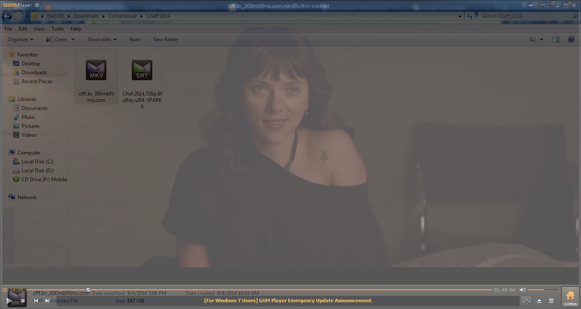Viewport: 581px width, 309px height.
Task: Open the GOM Player playlist icon
Action: tap(551, 301)
